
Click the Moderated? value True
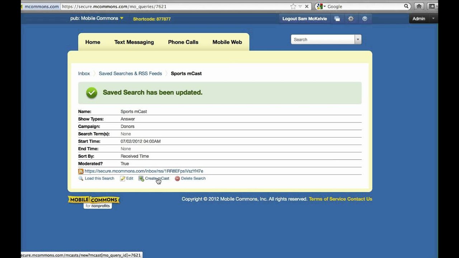pyautogui.click(x=125, y=164)
